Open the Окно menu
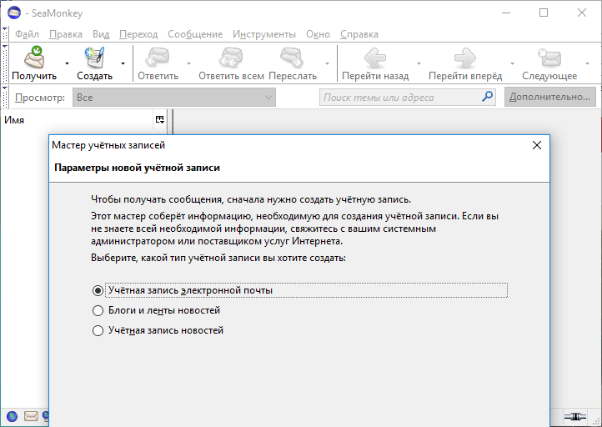The image size is (602, 427). (318, 34)
